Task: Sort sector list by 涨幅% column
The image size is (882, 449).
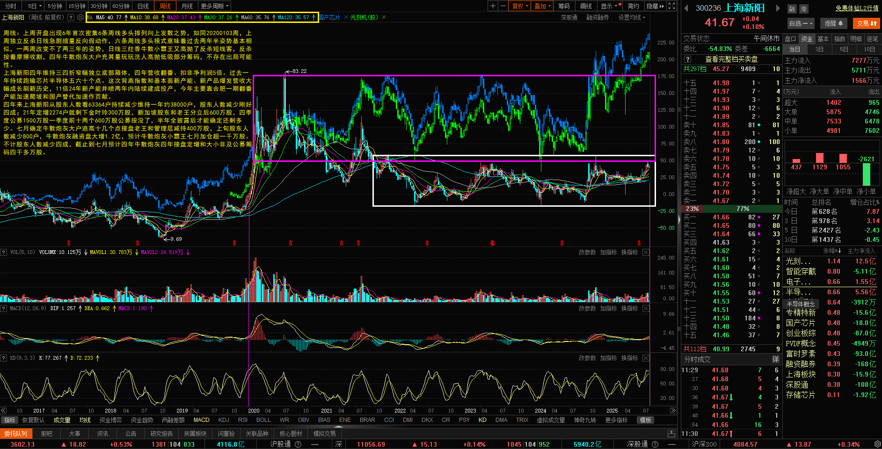Action: 831,251
